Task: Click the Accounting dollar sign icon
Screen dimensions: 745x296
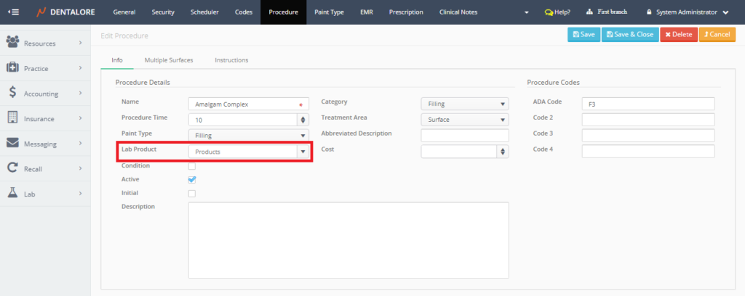Action: 12,92
